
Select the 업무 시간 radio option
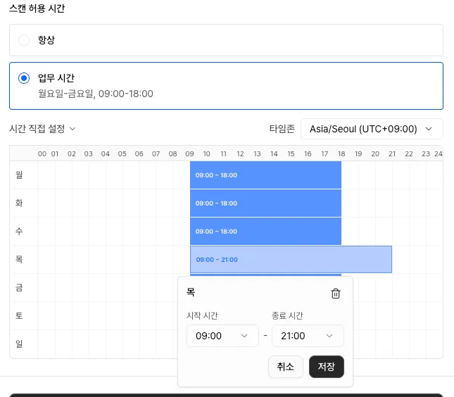(24, 78)
